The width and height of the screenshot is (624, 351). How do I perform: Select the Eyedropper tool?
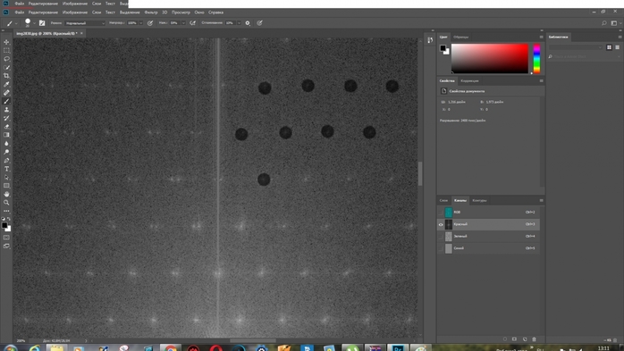pyautogui.click(x=6, y=84)
